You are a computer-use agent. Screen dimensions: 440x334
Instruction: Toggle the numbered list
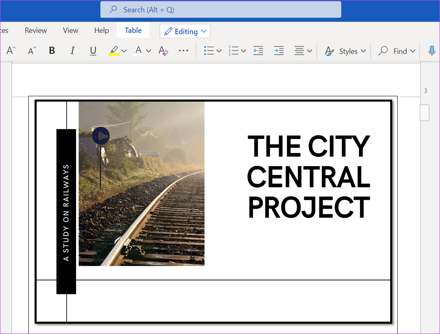click(x=234, y=50)
